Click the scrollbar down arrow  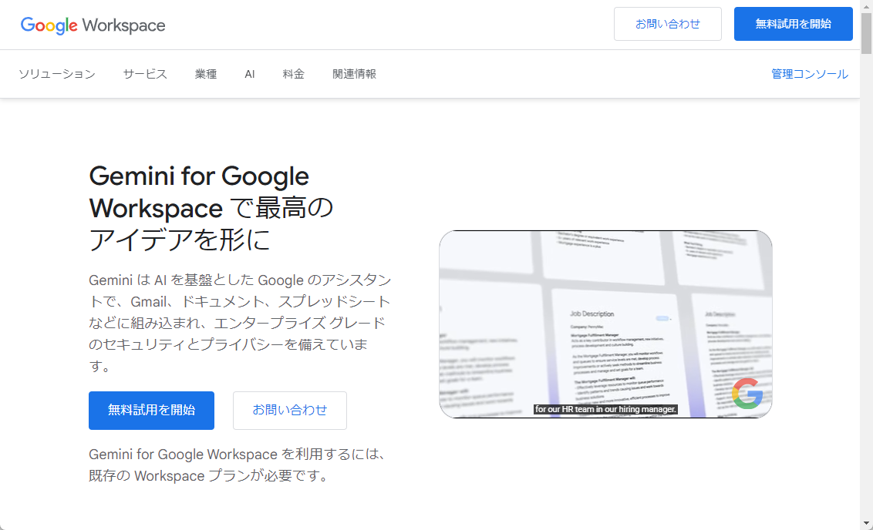(x=867, y=523)
